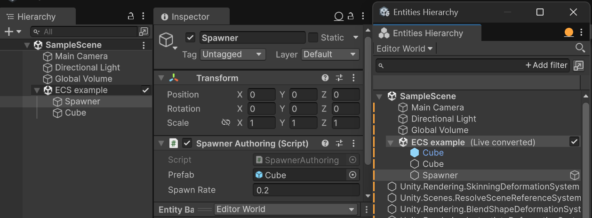Toggle the Spawner active checkbox
Image resolution: width=592 pixels, height=218 pixels.
[x=191, y=38]
